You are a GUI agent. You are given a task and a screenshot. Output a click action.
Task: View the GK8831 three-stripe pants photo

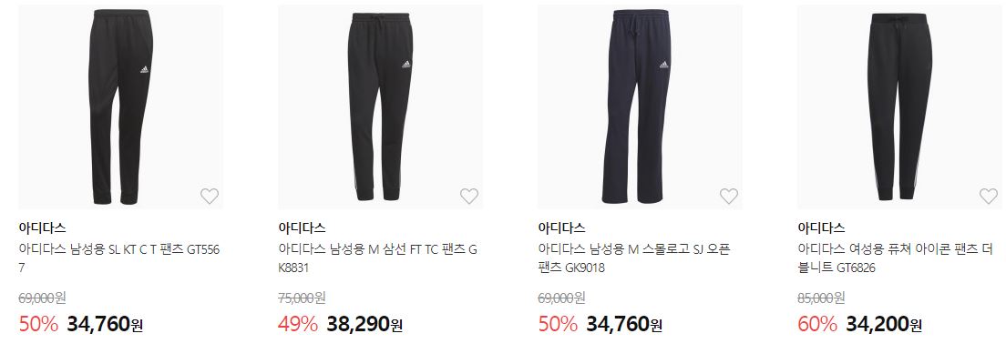(x=381, y=106)
